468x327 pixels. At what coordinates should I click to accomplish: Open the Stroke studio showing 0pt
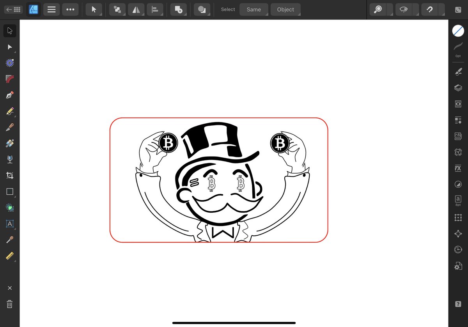(458, 50)
